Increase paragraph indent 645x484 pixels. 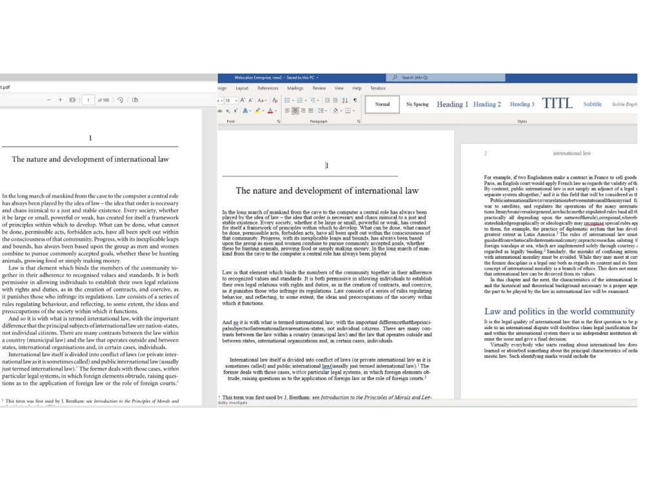tap(335, 100)
